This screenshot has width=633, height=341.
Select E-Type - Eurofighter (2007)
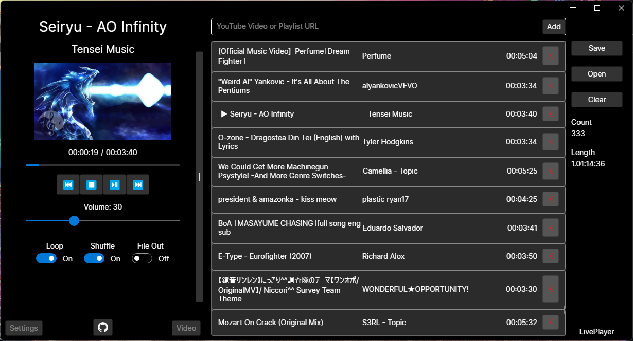click(265, 256)
